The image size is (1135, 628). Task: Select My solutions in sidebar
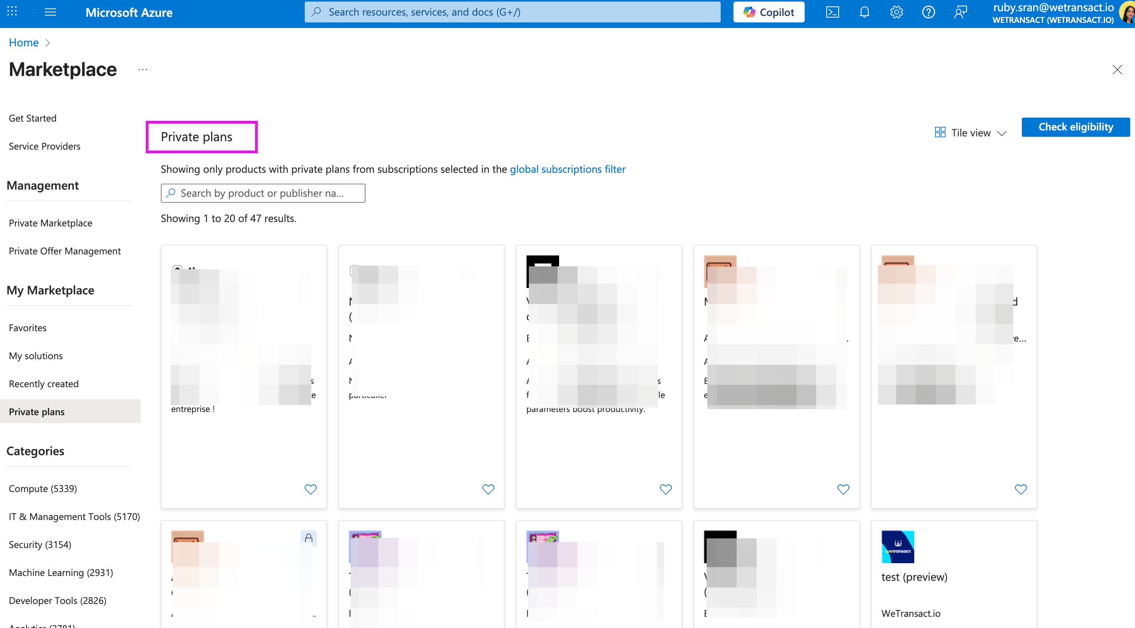36,356
